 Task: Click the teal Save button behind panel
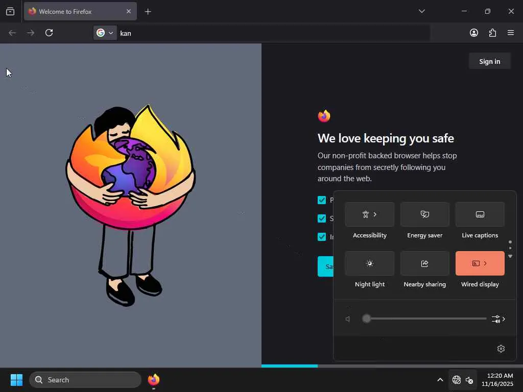[325, 266]
